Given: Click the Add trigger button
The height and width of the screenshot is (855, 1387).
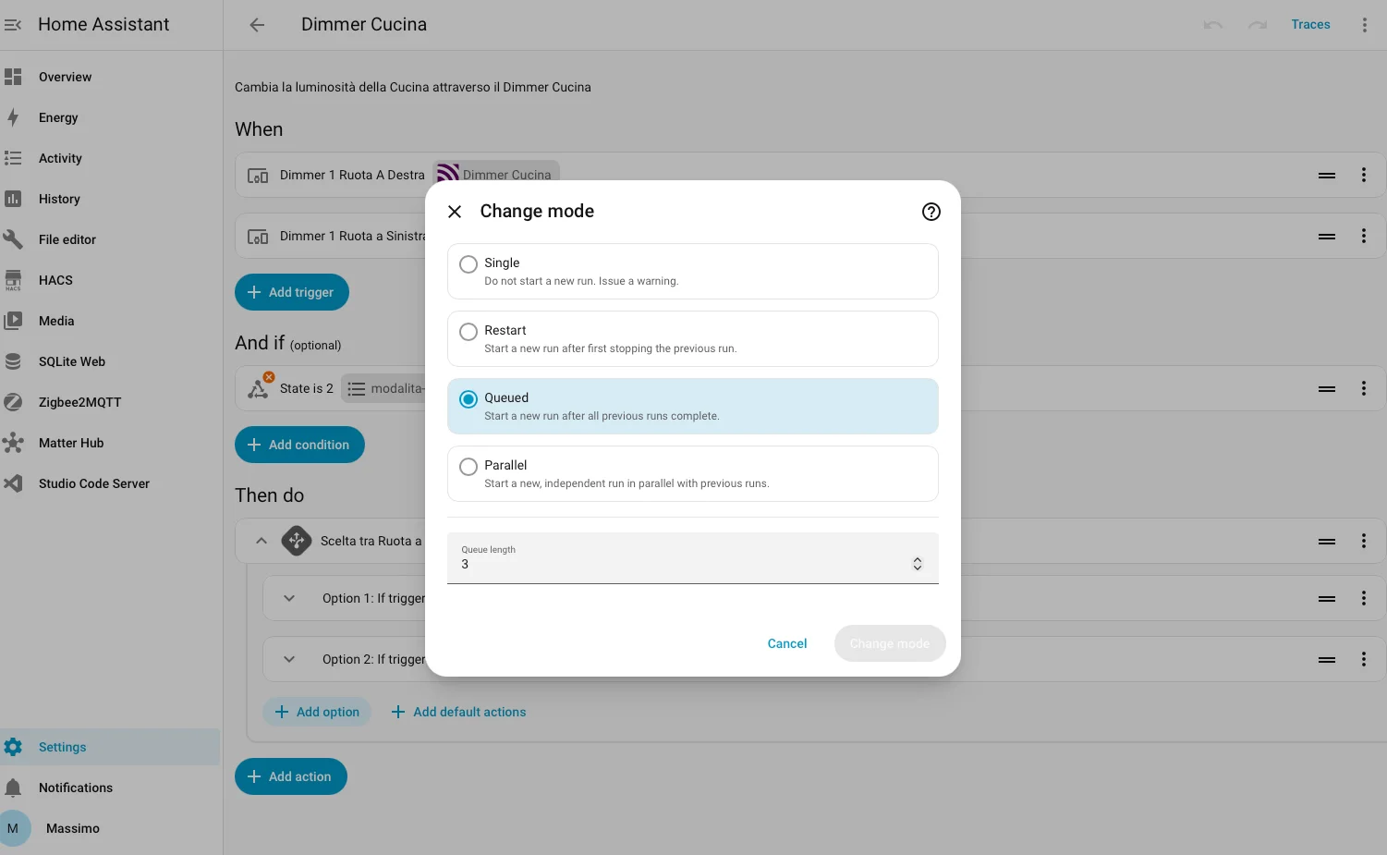Looking at the screenshot, I should (292, 292).
